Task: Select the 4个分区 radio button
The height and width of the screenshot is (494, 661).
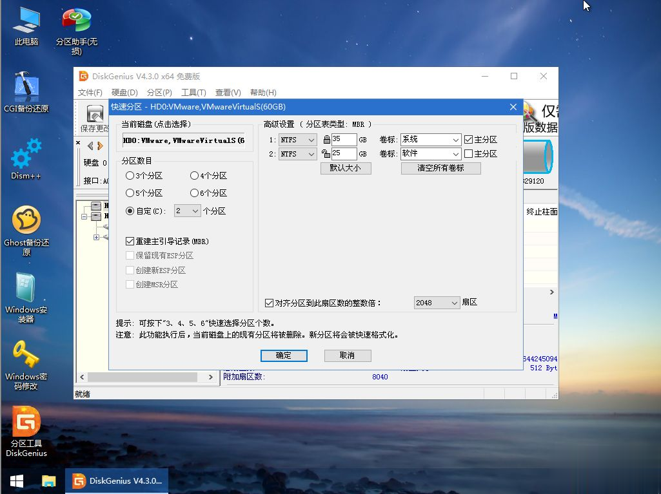Action: point(194,175)
